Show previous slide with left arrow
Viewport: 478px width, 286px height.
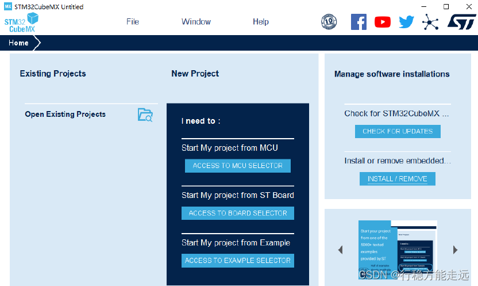[341, 250]
